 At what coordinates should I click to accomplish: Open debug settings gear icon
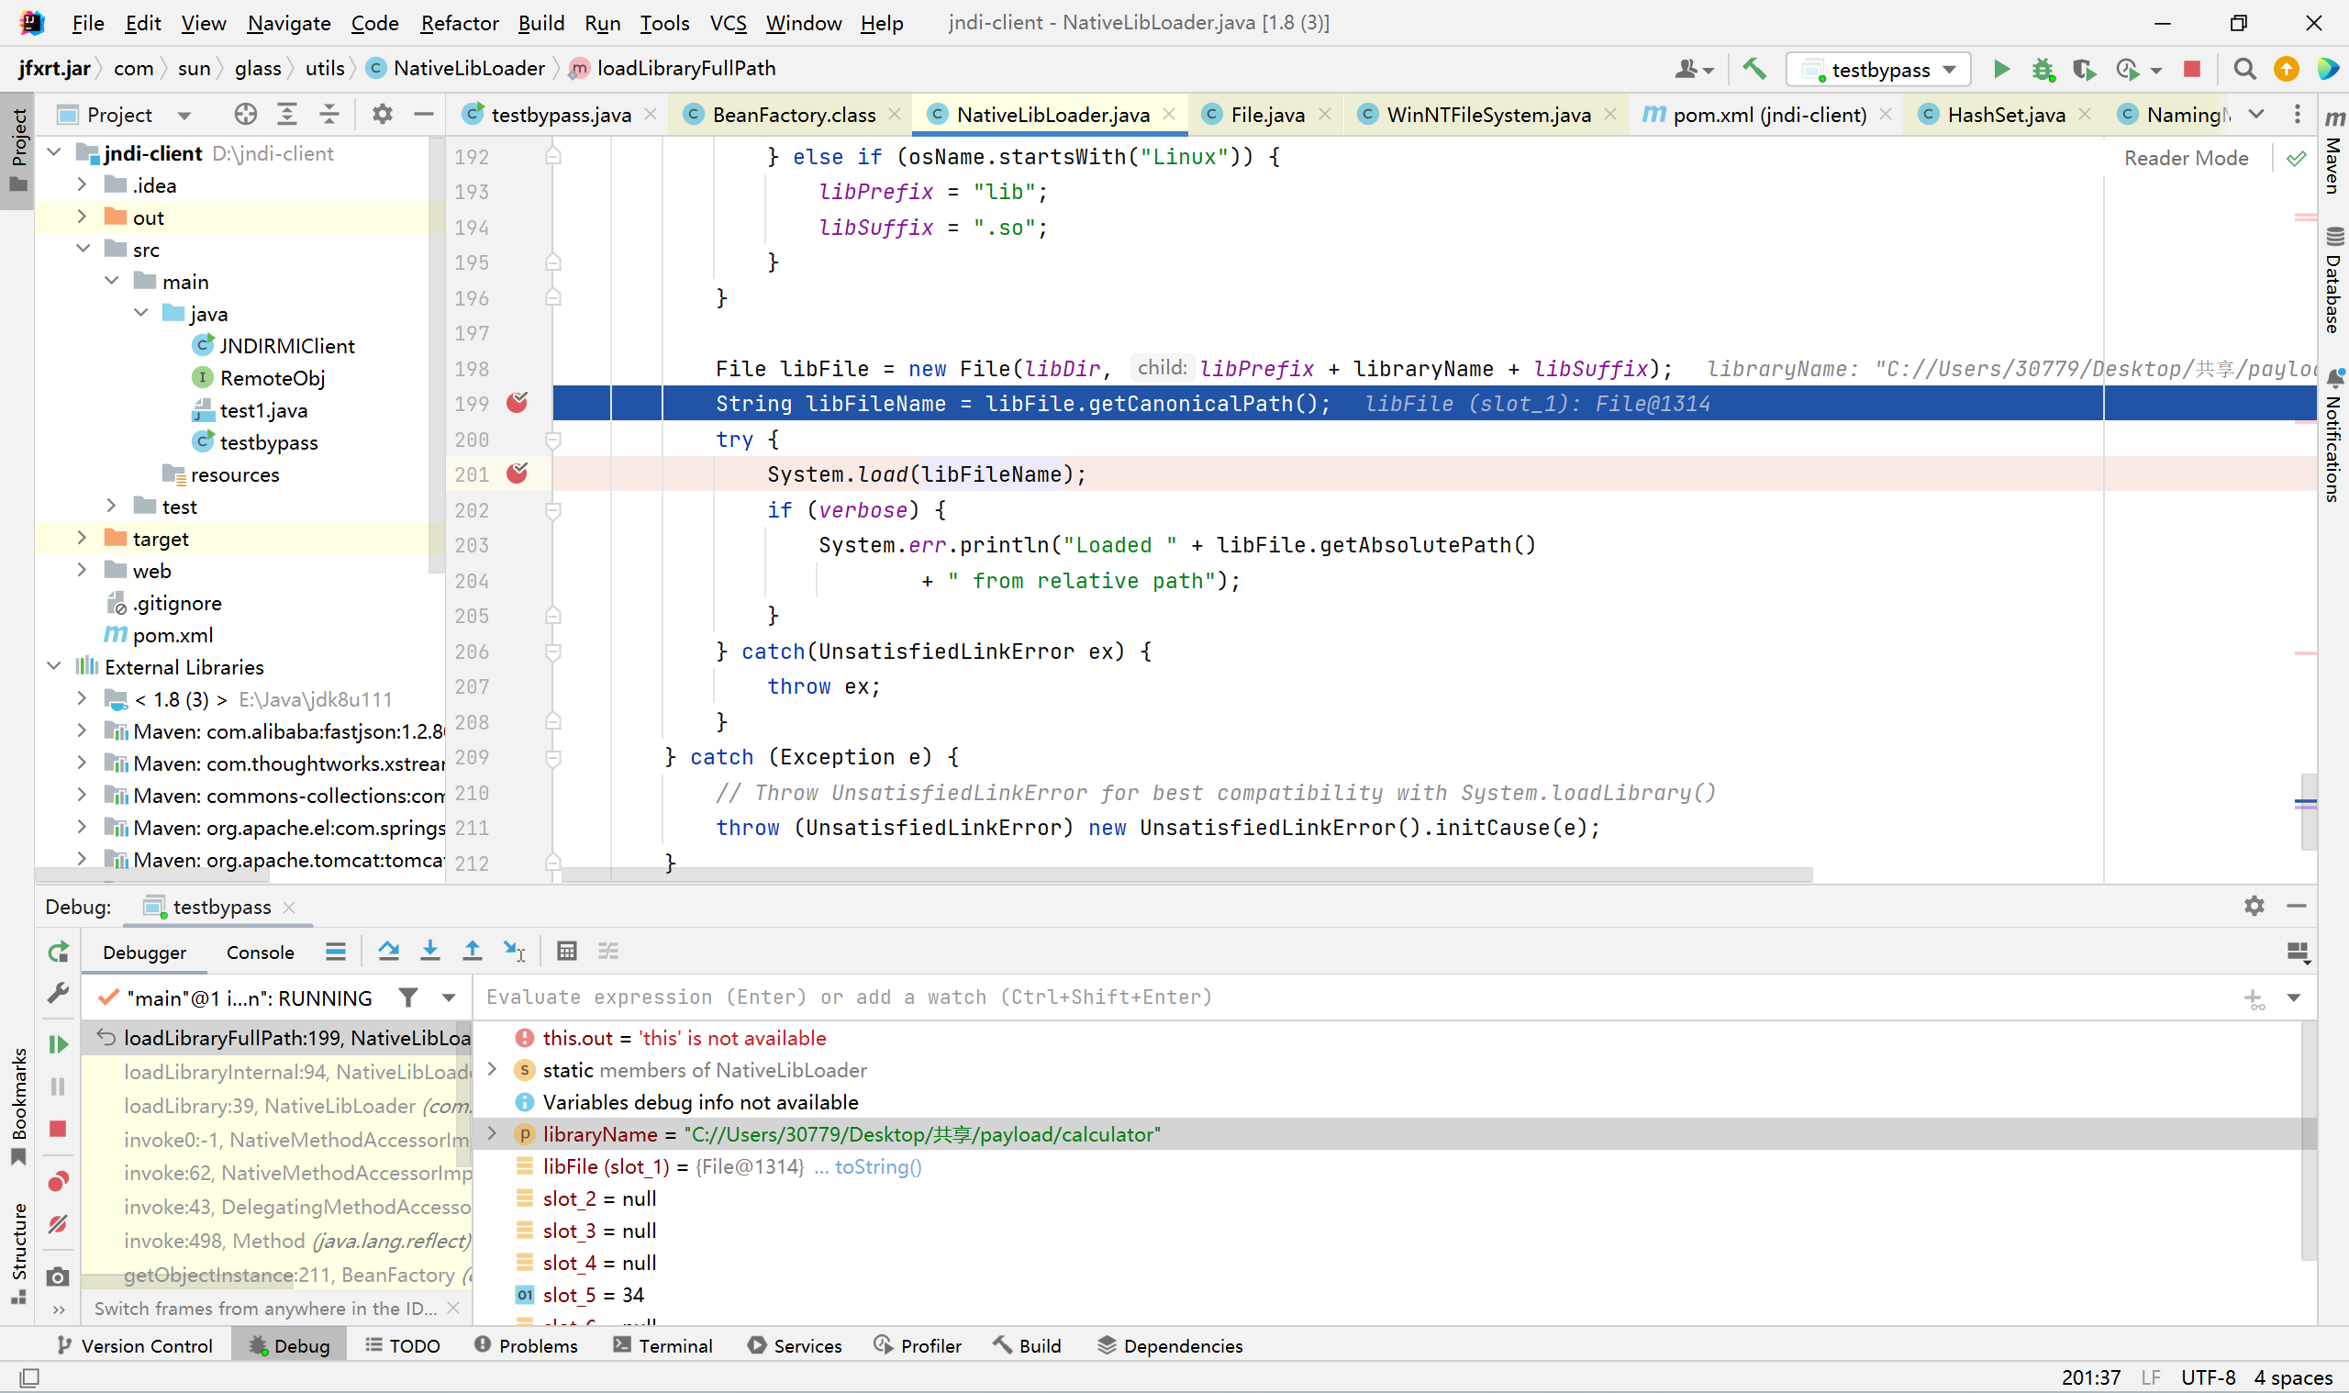point(2254,906)
